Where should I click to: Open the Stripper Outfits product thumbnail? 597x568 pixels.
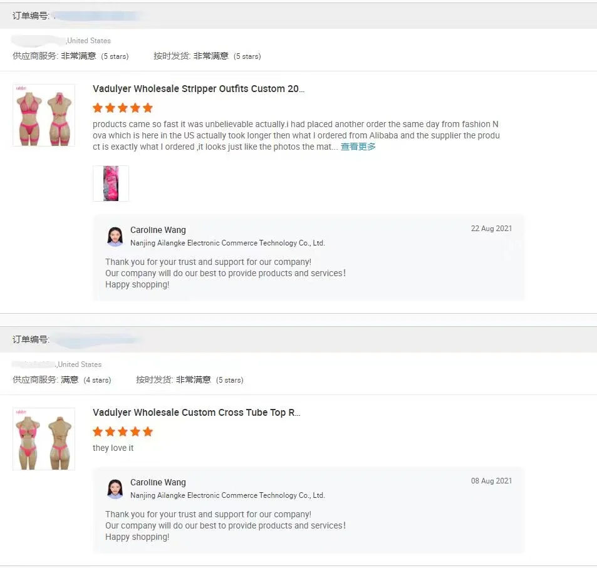coord(44,115)
